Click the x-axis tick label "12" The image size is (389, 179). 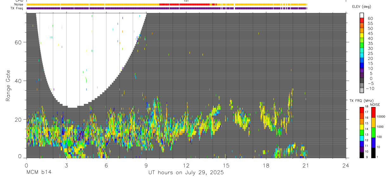(x=186, y=165)
